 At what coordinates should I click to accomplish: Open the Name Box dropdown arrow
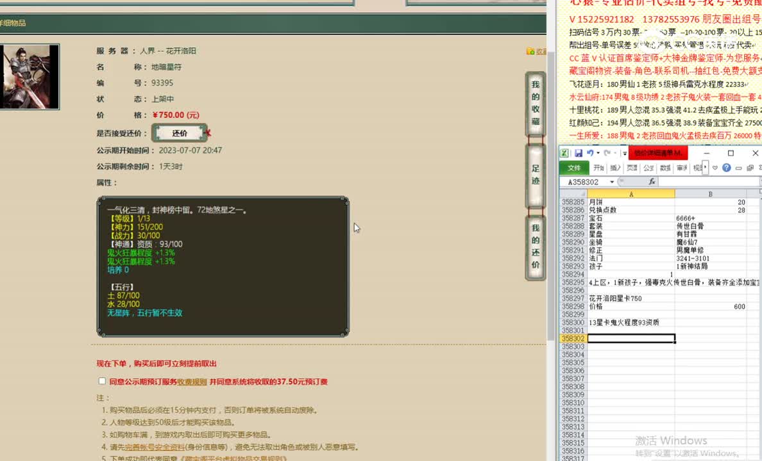pos(612,182)
